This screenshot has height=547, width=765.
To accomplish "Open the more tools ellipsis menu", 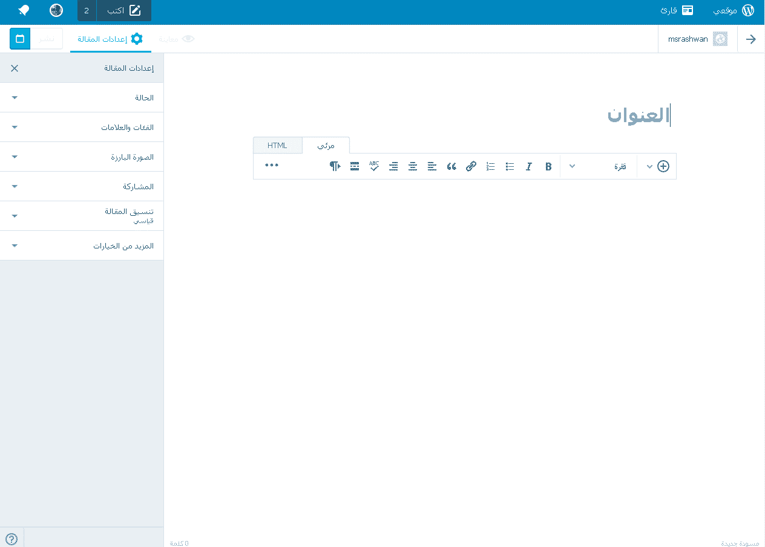I will 271,166.
